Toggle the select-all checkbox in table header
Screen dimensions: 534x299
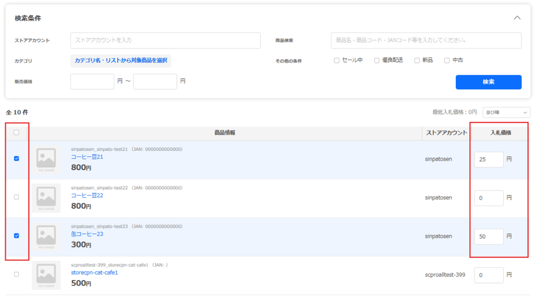point(16,133)
